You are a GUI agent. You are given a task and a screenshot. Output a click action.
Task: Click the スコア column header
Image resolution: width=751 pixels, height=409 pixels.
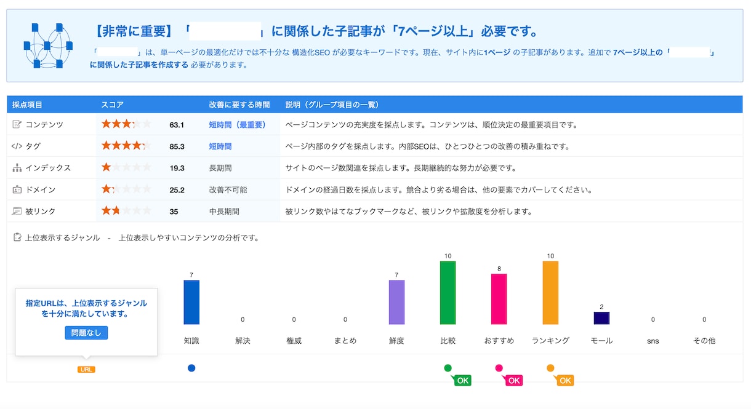pyautogui.click(x=112, y=105)
